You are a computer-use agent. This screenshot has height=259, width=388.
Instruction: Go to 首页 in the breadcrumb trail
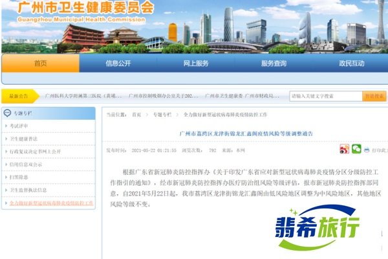136,115
